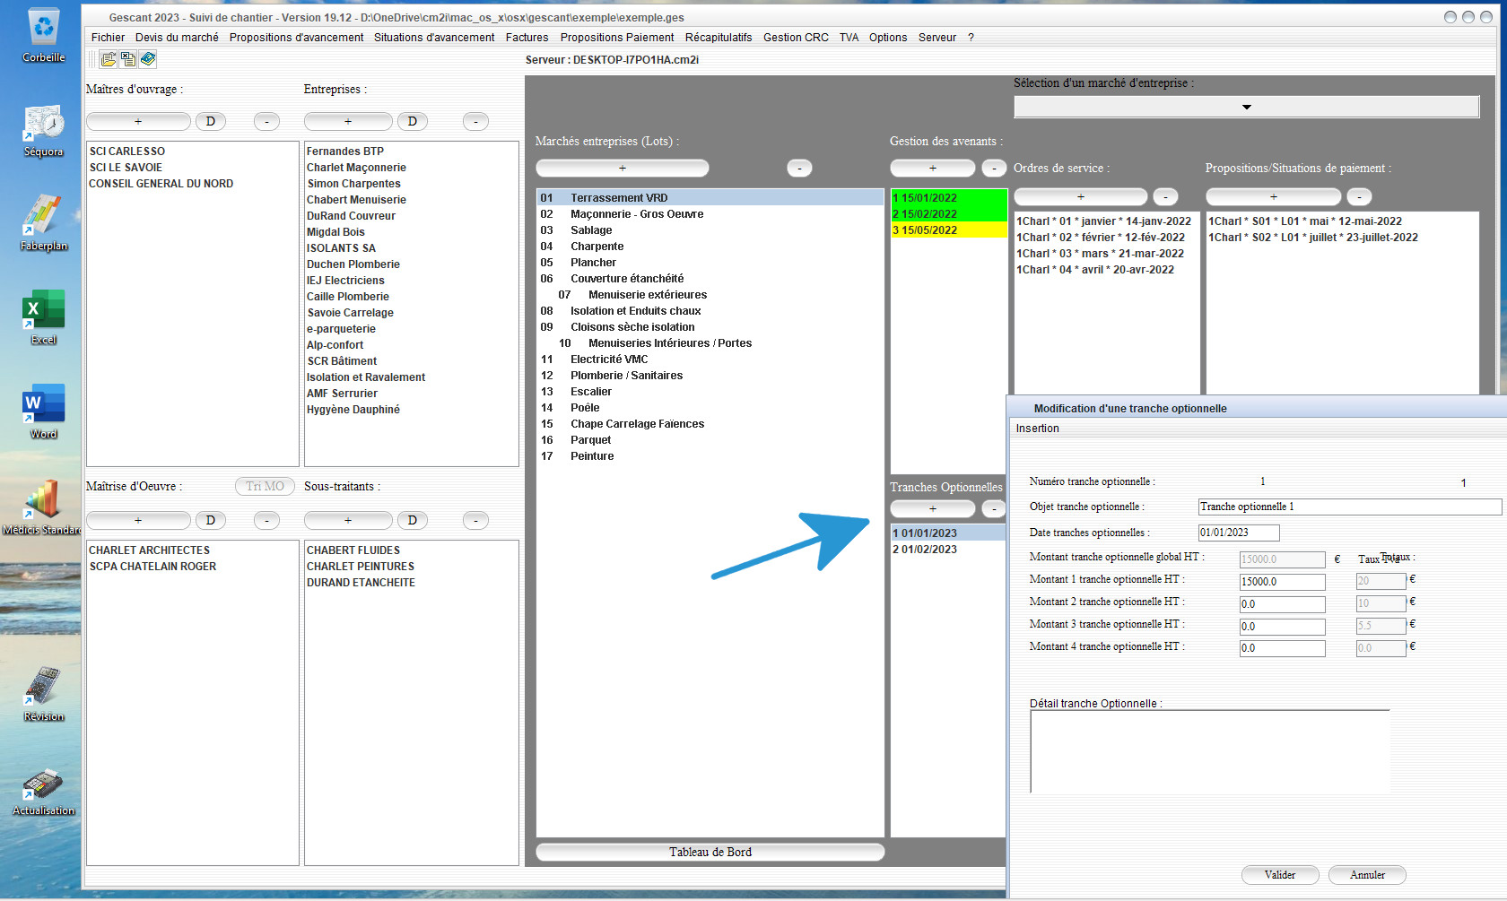Click Annuler in the tranche dialog
This screenshot has height=901, width=1507.
pyautogui.click(x=1367, y=874)
